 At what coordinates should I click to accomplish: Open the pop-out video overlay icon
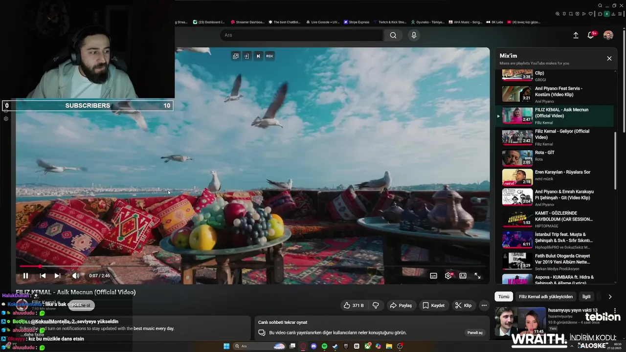[x=236, y=56]
